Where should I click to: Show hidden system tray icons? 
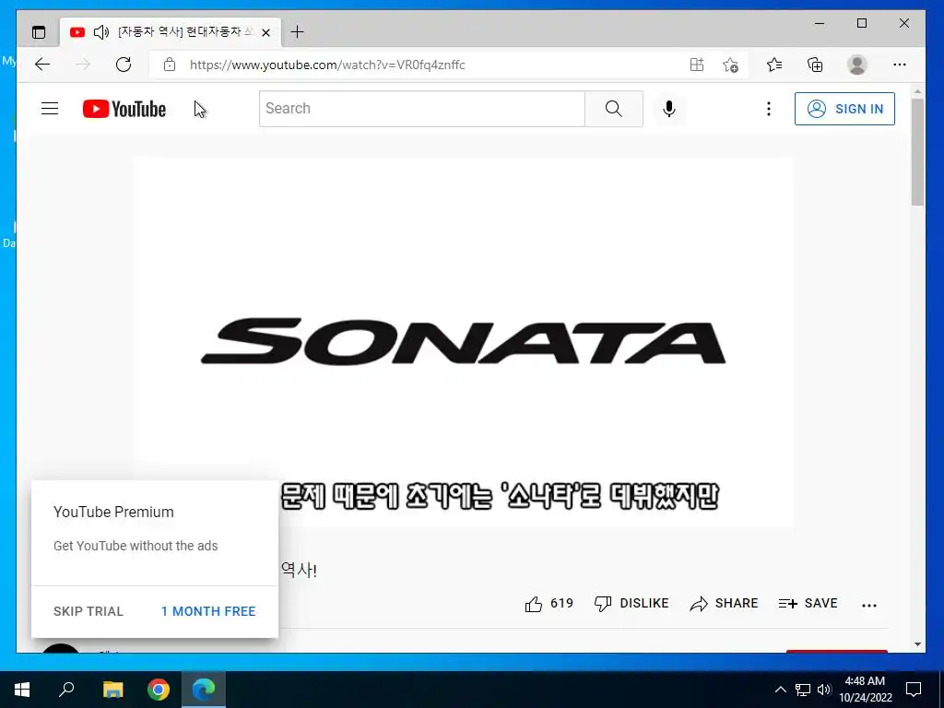[x=780, y=690]
